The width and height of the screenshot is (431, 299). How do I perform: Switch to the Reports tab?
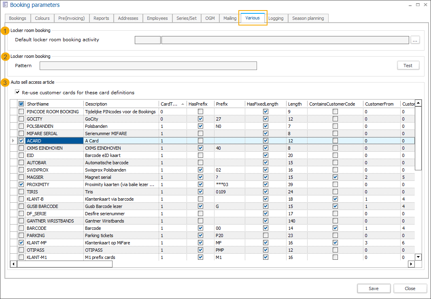coord(102,18)
